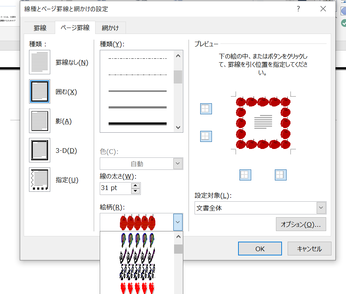Image resolution: width=346 pixels, height=294 pixels.
Task: Open the 設定対象 target dropdown
Action: [x=321, y=208]
